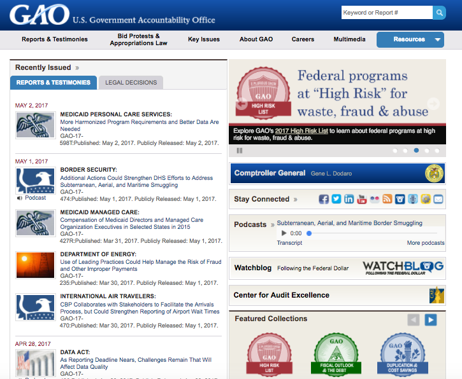The width and height of the screenshot is (462, 379).
Task: Click the Center for Audit Excellence logo icon
Action: (x=437, y=295)
